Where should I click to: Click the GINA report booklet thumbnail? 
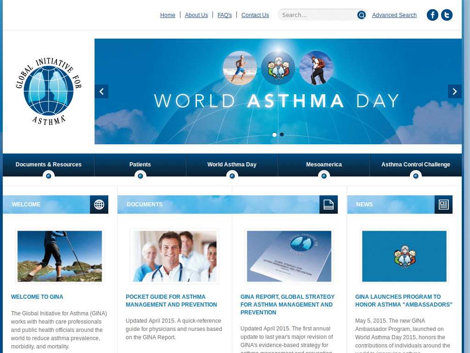point(289,256)
